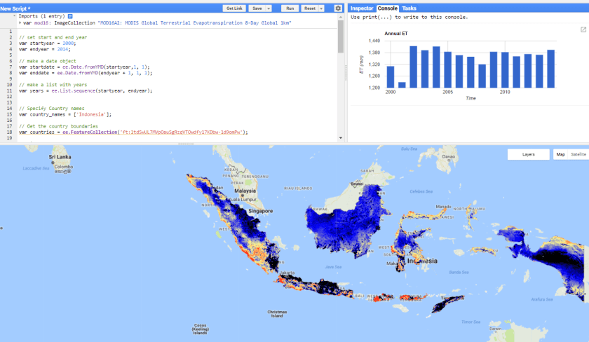Viewport: 589px width, 342px height.
Task: Click the 2005 bar in Annual ET chart
Action: pos(447,69)
